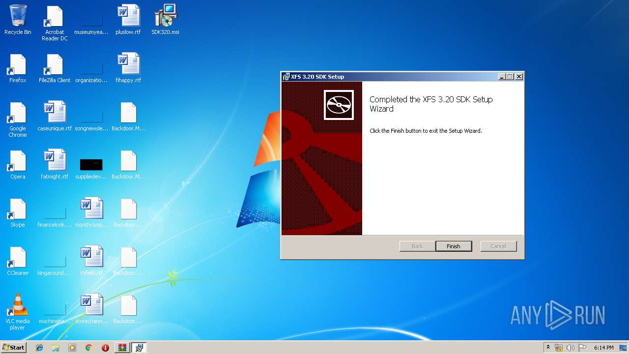The image size is (629, 354).
Task: Select the Acrobat Reader DC shortcut
Action: pyautogui.click(x=55, y=23)
